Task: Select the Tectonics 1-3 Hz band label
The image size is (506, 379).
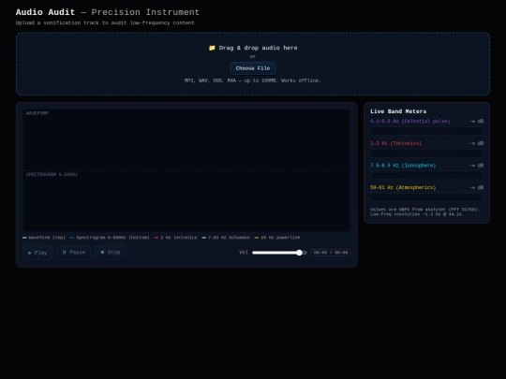Action: 395,143
